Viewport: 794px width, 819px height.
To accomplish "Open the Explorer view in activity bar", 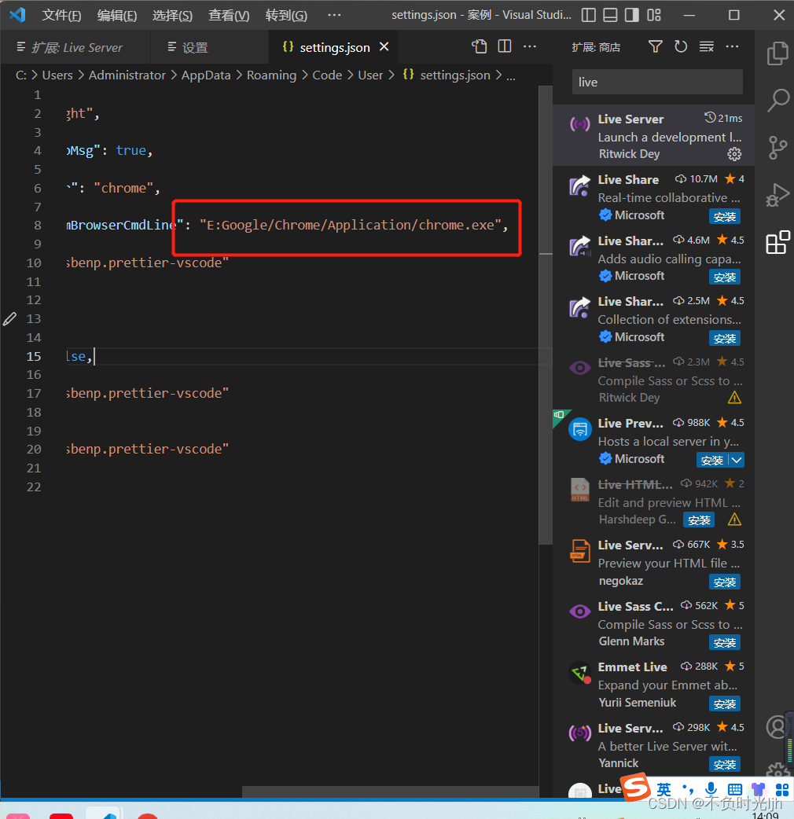I will click(x=777, y=53).
